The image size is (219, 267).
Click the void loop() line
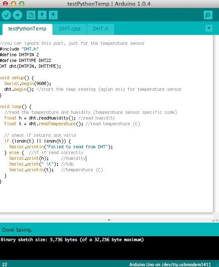point(16,107)
